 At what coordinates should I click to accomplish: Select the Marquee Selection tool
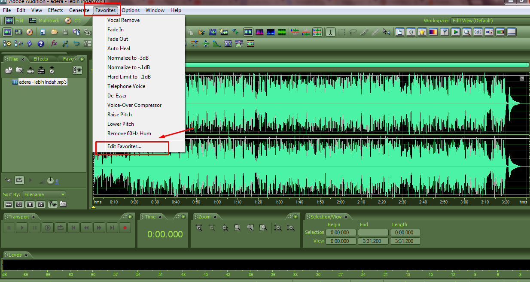click(x=342, y=32)
